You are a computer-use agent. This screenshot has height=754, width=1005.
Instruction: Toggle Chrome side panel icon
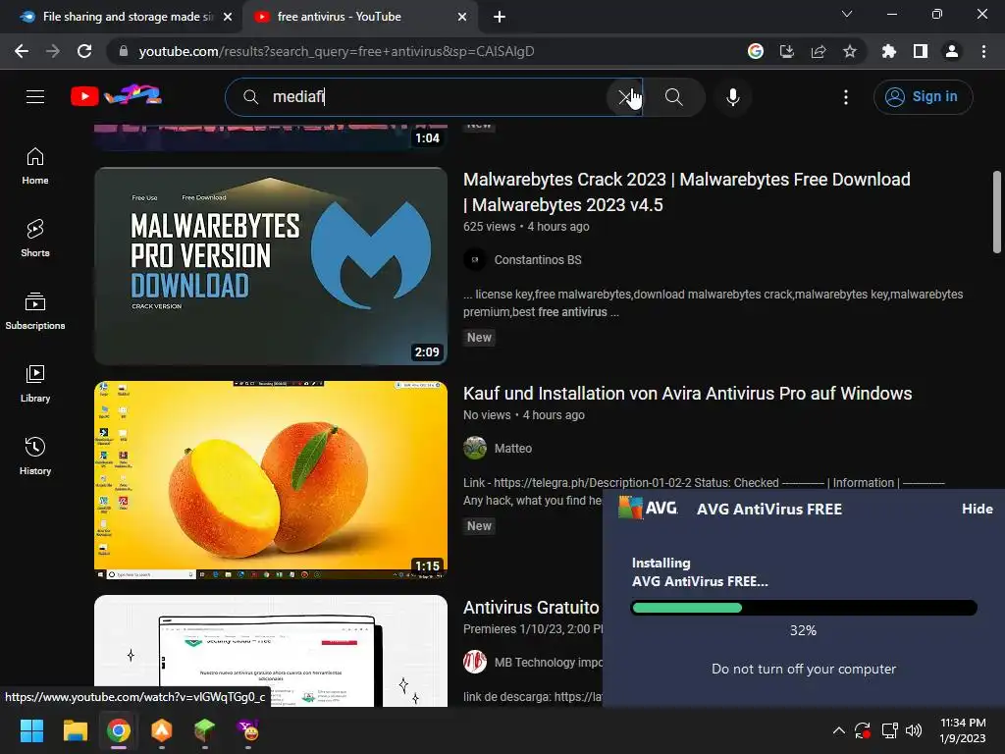coord(921,51)
